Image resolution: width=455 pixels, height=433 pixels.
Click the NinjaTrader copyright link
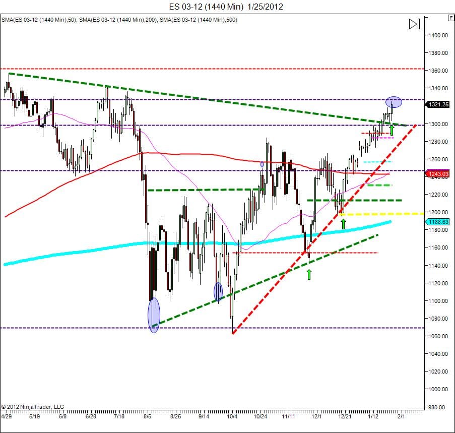(x=33, y=405)
